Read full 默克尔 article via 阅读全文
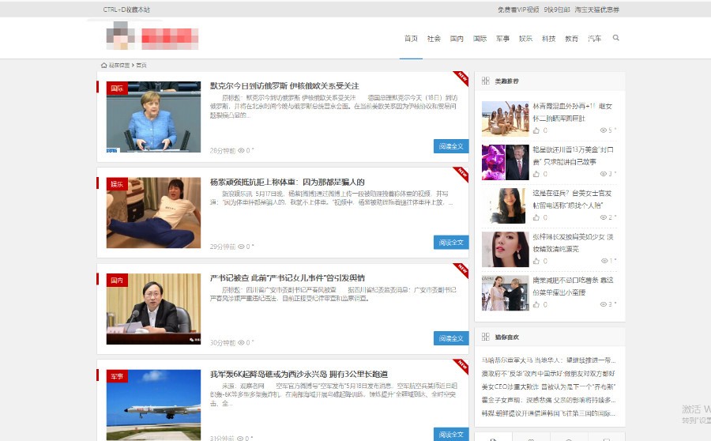Image resolution: width=711 pixels, height=441 pixels. 451,146
